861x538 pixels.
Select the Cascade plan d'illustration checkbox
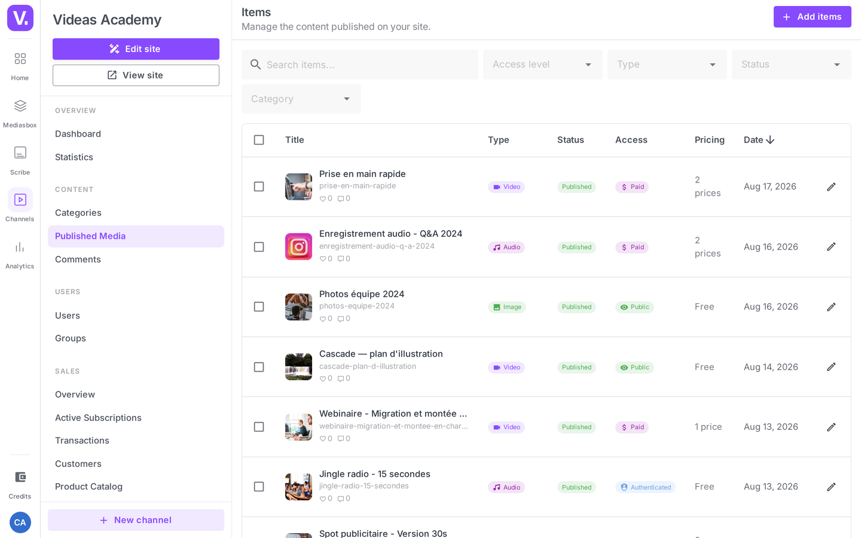tap(259, 367)
